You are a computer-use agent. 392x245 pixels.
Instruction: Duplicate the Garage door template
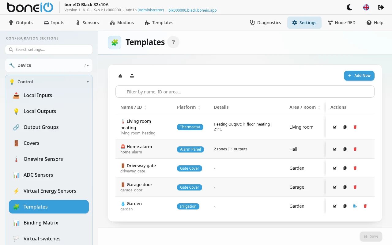click(x=345, y=187)
